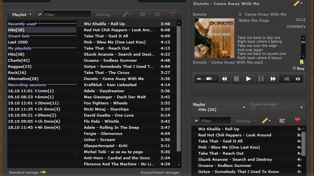This screenshot has width=314, height=176.
Task: Select Wiz Khalifa - Roll Up in main list
Action: tap(127, 24)
